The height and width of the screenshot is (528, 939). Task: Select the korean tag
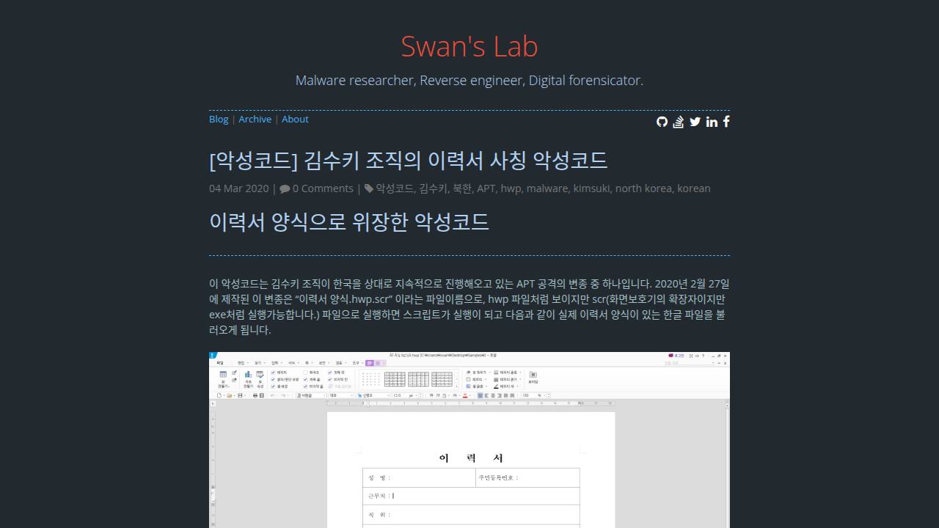pyautogui.click(x=694, y=188)
